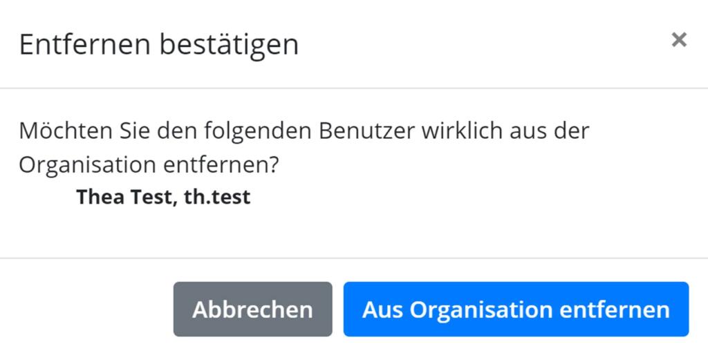Click the text Organisation entfernen? in the message
The image size is (708, 353).
[x=149, y=166]
